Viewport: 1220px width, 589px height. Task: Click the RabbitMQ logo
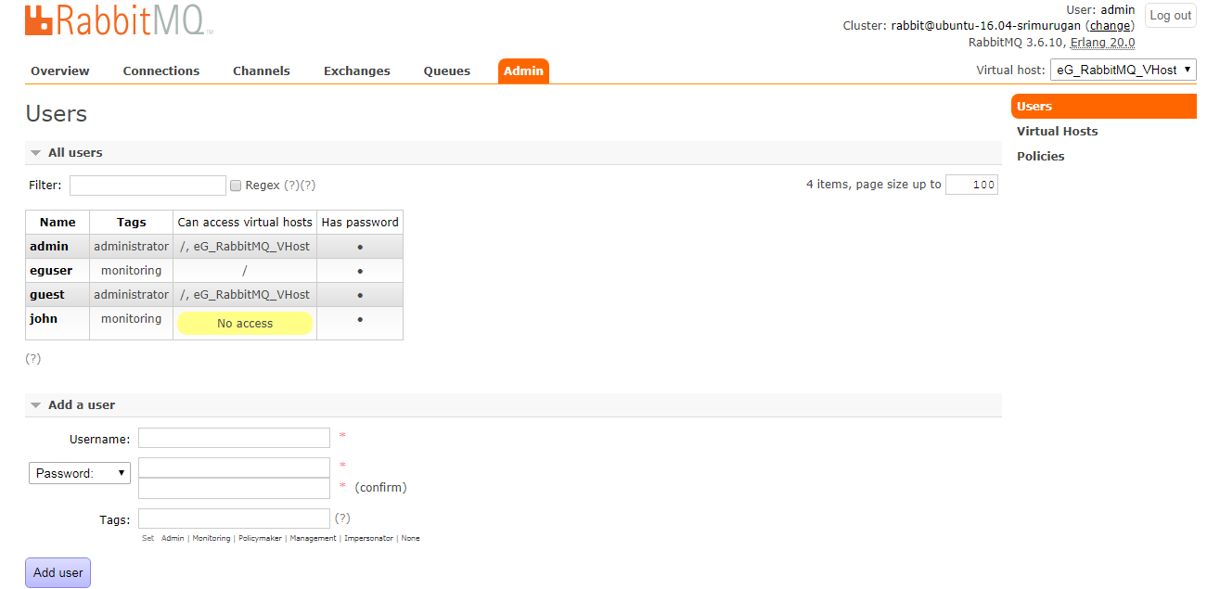tap(119, 19)
